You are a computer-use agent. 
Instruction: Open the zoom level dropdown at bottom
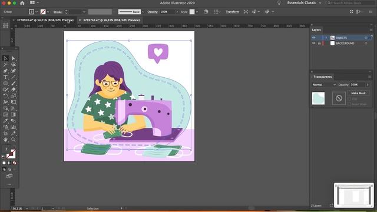pos(27,208)
